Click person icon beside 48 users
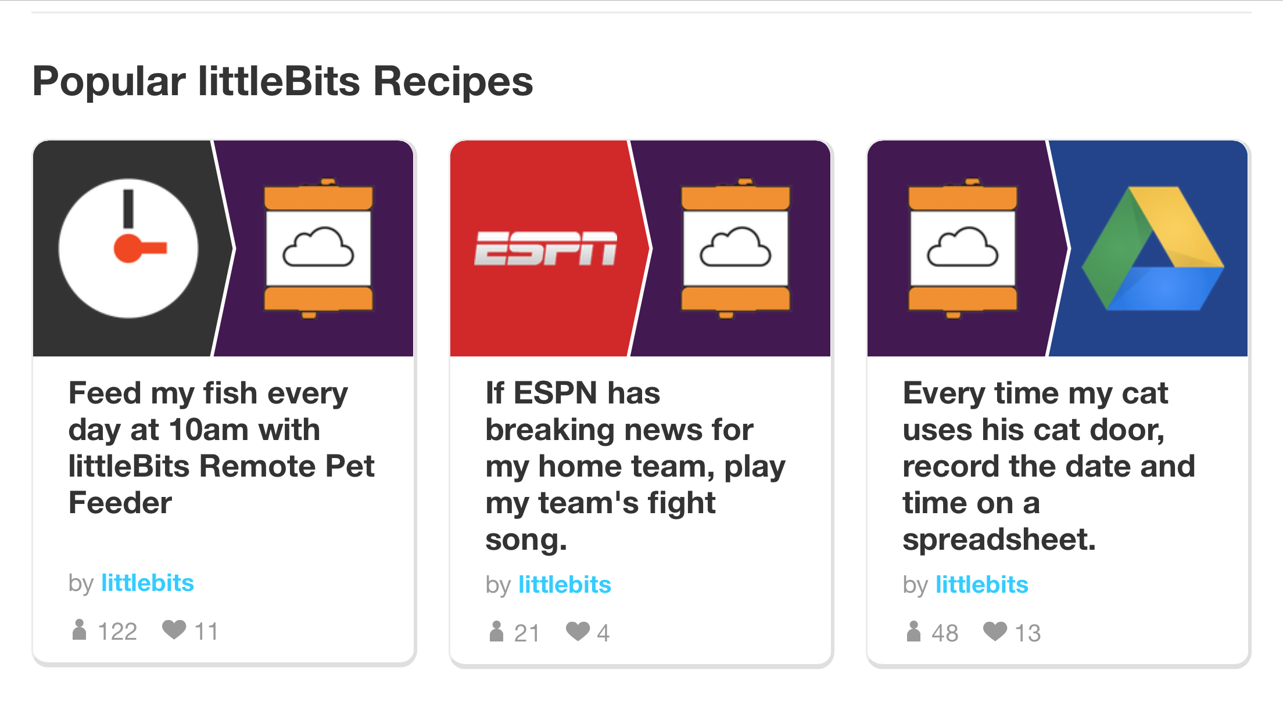1283x721 pixels. tap(913, 631)
